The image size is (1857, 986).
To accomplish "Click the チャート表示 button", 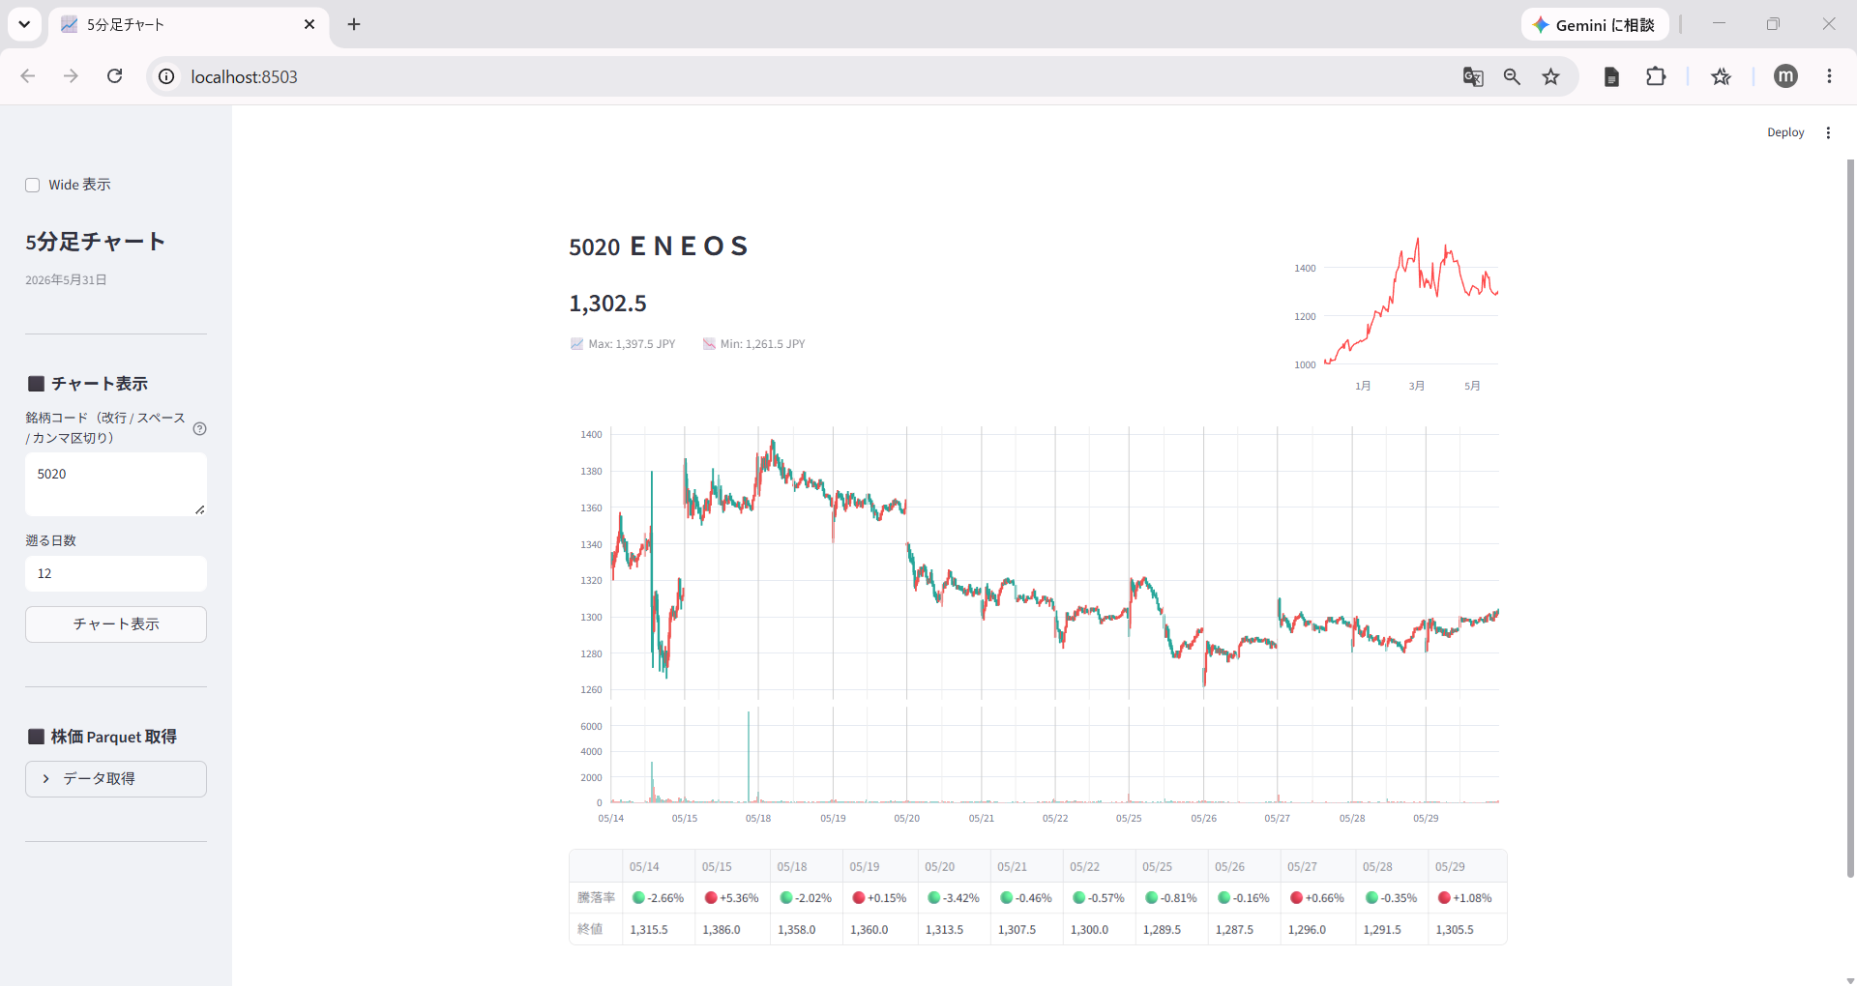I will coord(116,624).
